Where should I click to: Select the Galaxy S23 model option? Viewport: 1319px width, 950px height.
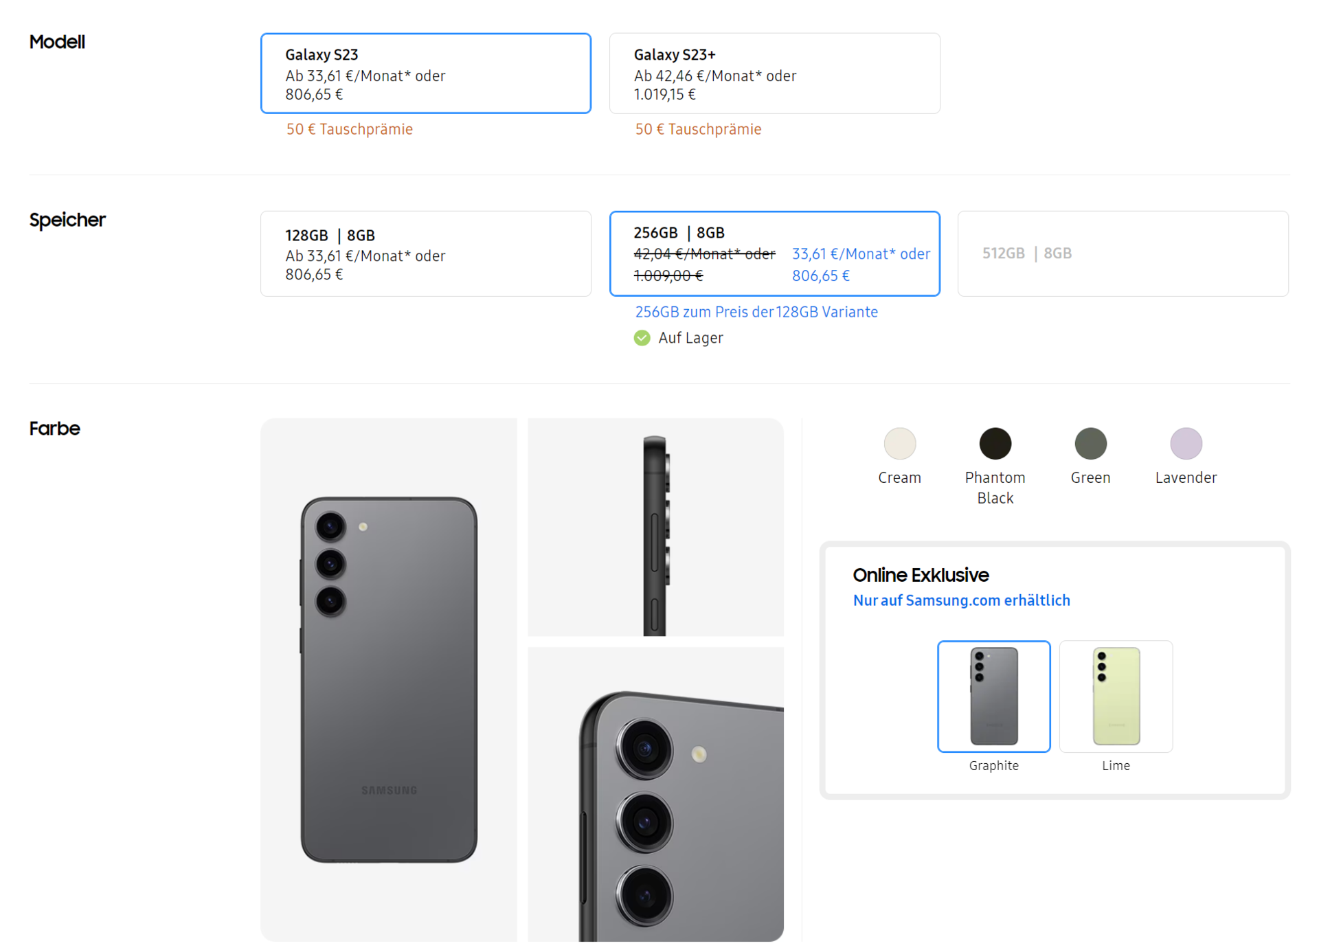(x=425, y=73)
